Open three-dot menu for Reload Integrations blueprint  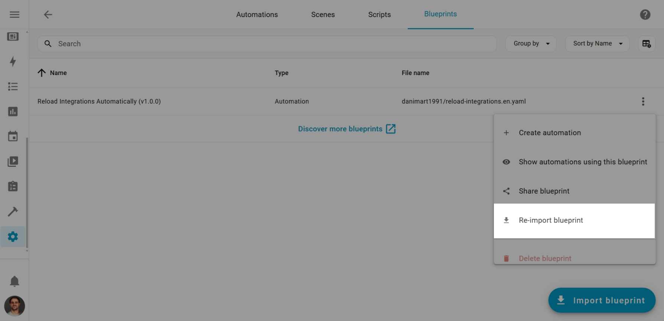(643, 101)
